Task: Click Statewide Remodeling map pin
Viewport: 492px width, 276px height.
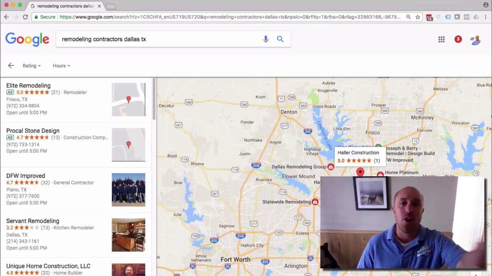Action: point(315,202)
